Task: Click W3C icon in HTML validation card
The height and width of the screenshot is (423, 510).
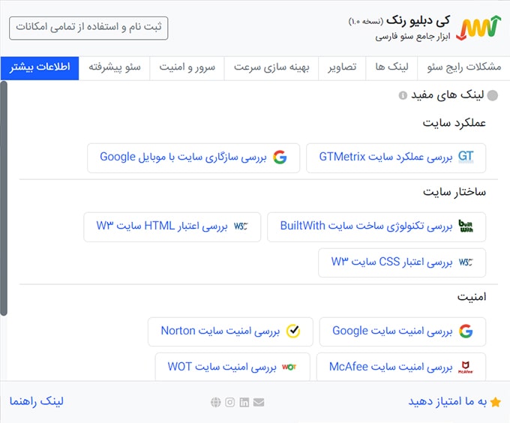Action: [241, 226]
